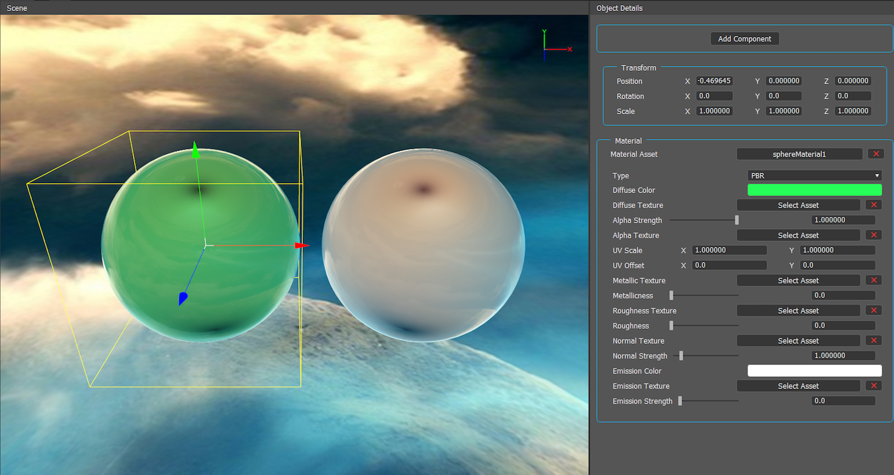Click the Normal Strength value field
This screenshot has height=475, width=894.
(843, 356)
